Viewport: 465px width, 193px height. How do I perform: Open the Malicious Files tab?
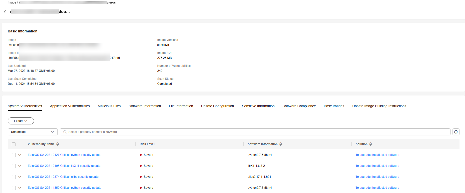(109, 106)
